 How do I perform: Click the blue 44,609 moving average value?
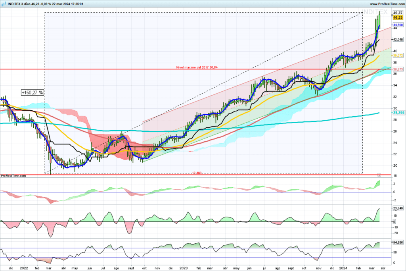coord(398,25)
